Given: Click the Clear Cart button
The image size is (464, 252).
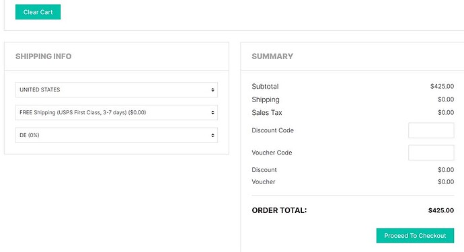Looking at the screenshot, I should click(x=38, y=12).
